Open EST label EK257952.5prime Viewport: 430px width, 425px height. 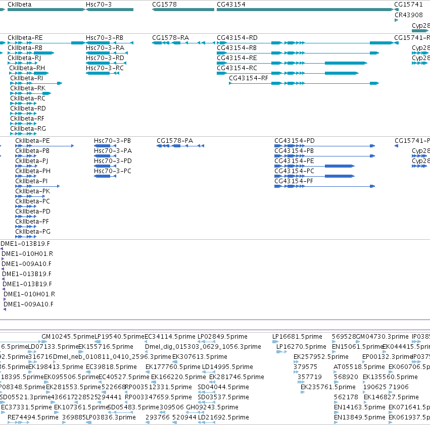point(321,357)
